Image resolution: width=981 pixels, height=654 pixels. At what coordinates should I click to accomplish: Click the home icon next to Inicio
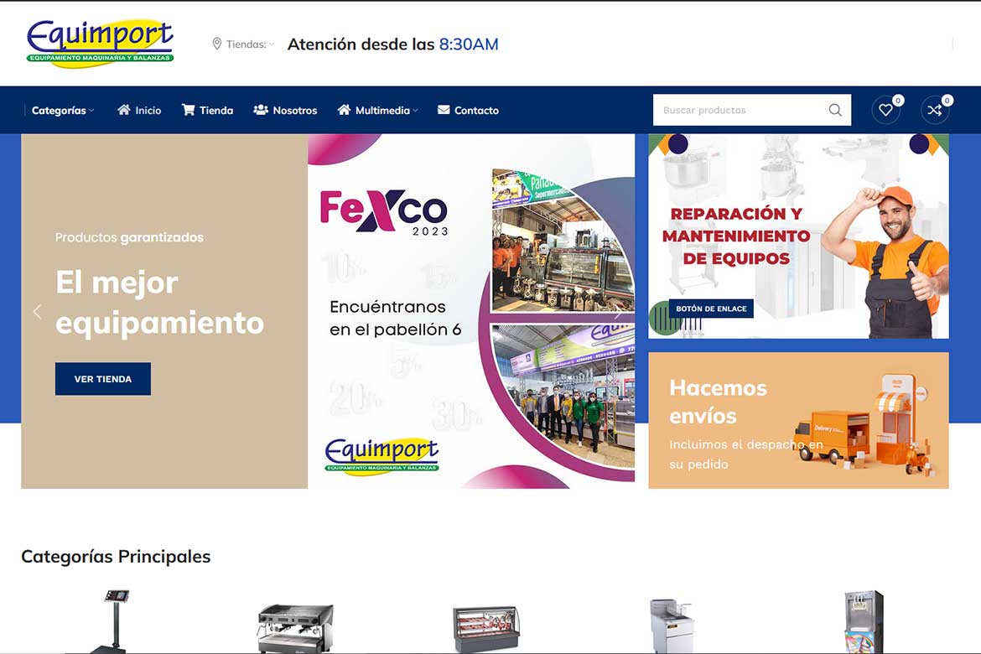tap(124, 110)
